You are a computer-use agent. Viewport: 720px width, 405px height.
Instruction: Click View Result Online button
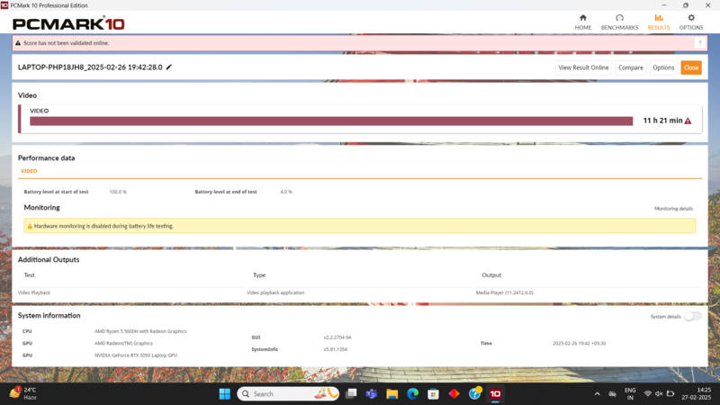pyautogui.click(x=583, y=67)
